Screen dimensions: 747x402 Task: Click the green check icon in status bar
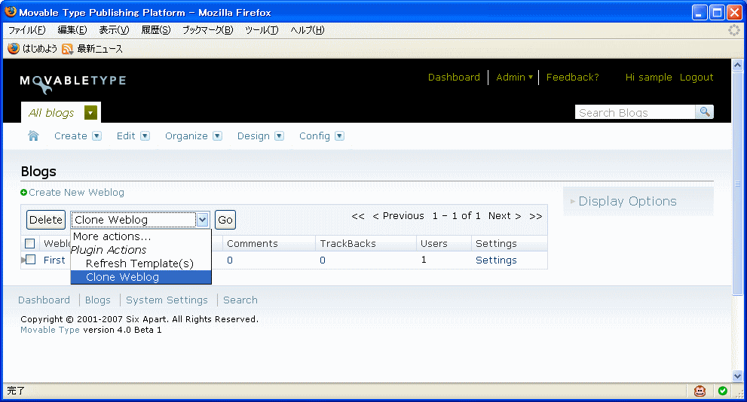pos(723,391)
